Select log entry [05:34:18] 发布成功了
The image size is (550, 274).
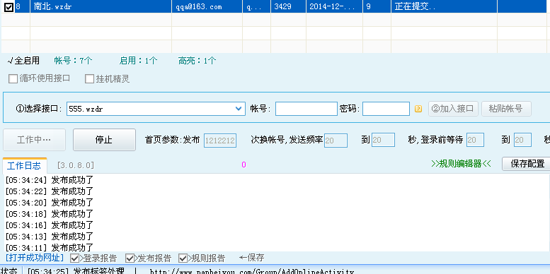49,214
